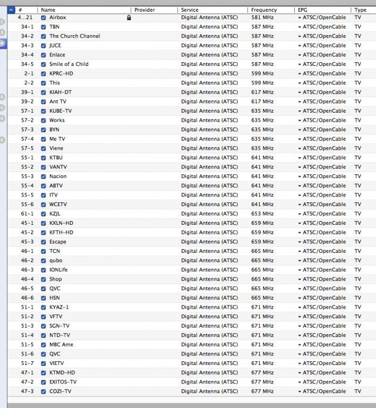
Task: Select the 'BYN' channel name
Action: pyautogui.click(x=54, y=130)
